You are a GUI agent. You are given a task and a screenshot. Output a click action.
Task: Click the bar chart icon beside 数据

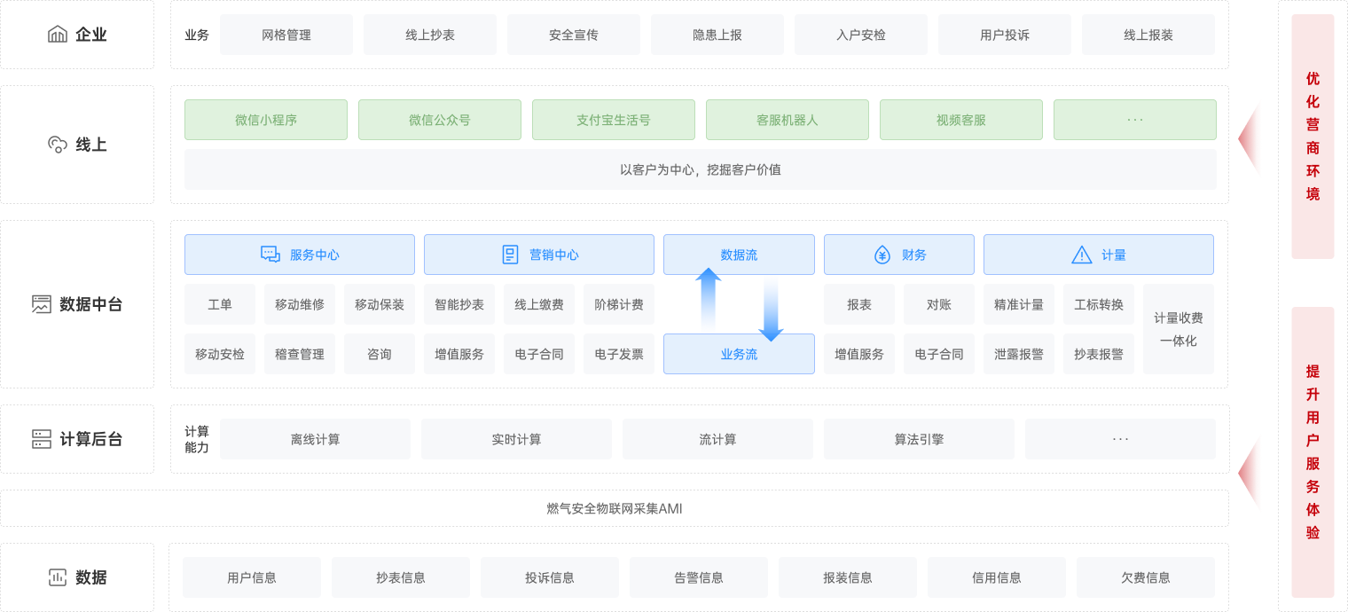coord(58,577)
